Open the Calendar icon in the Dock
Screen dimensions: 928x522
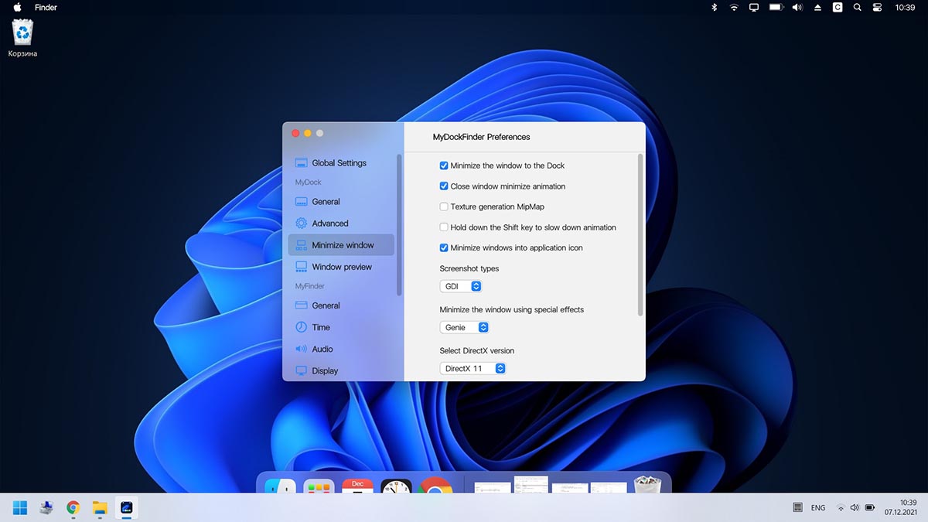pyautogui.click(x=357, y=488)
